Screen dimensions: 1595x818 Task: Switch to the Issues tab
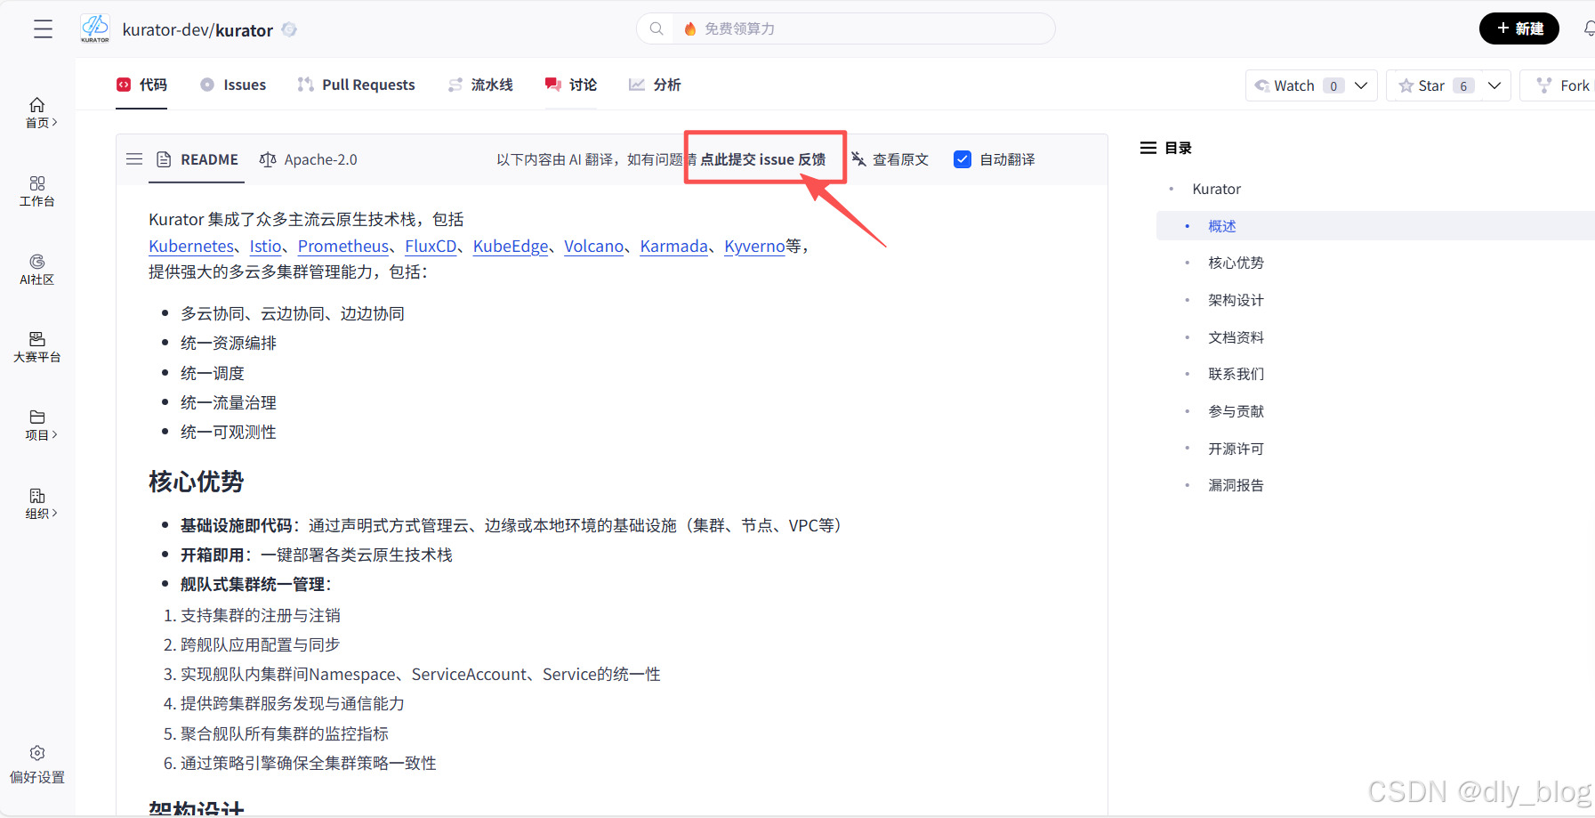pyautogui.click(x=233, y=85)
